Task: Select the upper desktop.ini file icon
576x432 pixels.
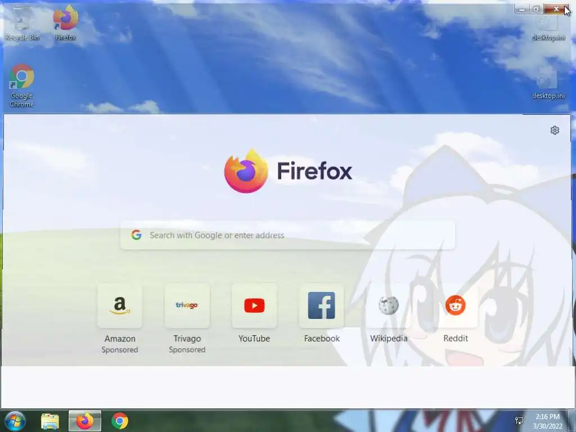Action: [x=548, y=28]
